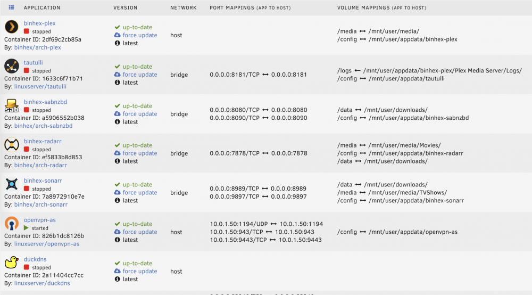Force update the tautulli container
The width and height of the screenshot is (532, 295).
tap(140, 75)
